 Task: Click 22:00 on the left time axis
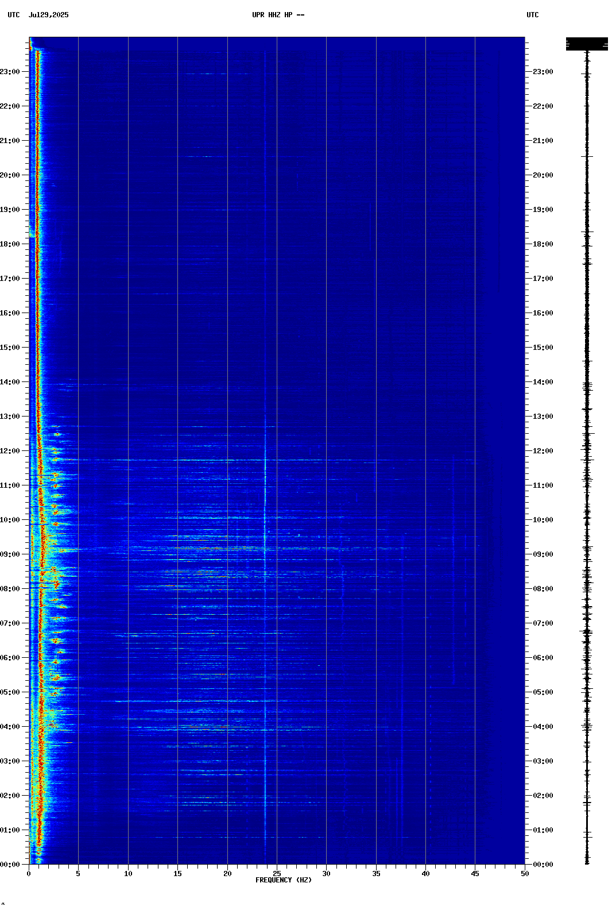tap(10, 106)
